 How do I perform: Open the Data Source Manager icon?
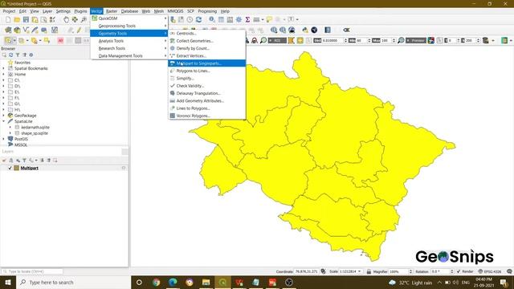pyautogui.click(x=8, y=31)
